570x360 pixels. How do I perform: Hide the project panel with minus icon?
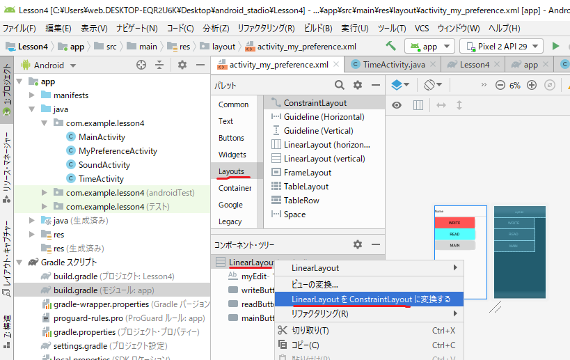[x=200, y=65]
